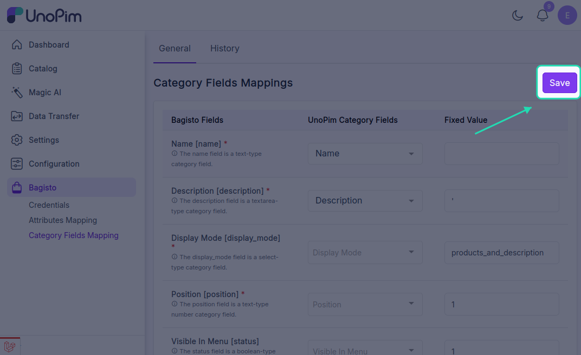The height and width of the screenshot is (355, 581).
Task: Open the Name category field dropdown
Action: pos(365,154)
